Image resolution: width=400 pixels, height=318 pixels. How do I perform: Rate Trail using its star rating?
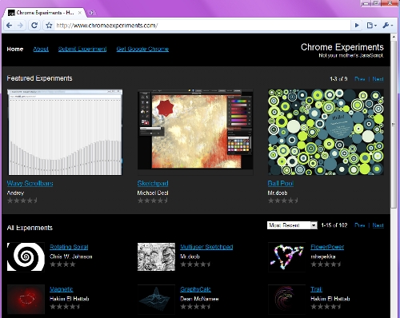[326, 307]
